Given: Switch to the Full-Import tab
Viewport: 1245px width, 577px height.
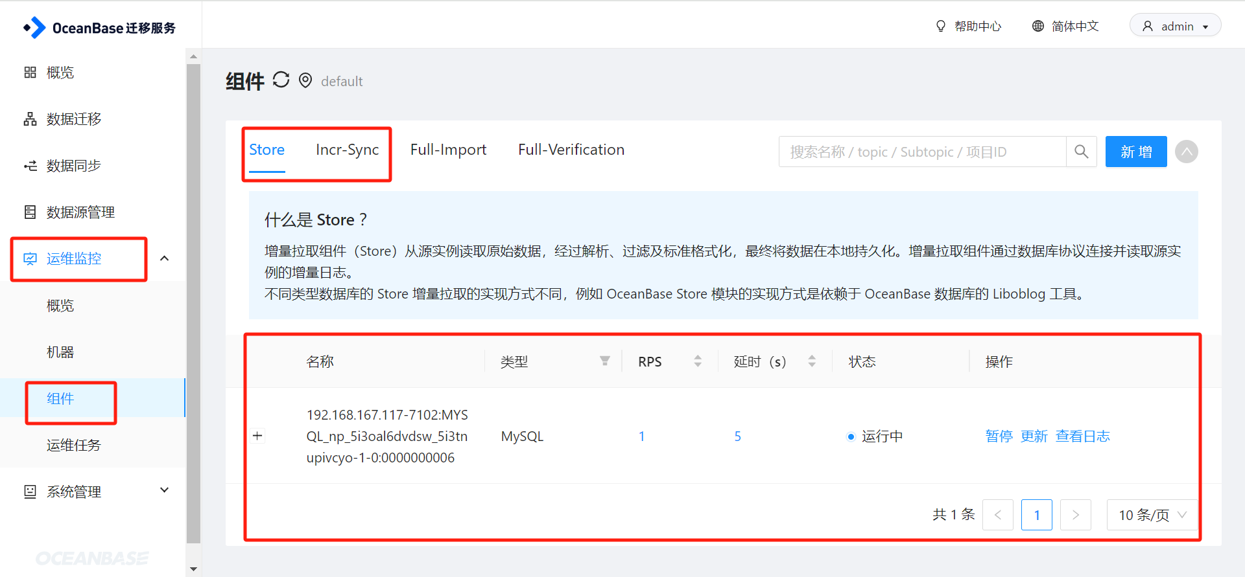Looking at the screenshot, I should pos(448,150).
